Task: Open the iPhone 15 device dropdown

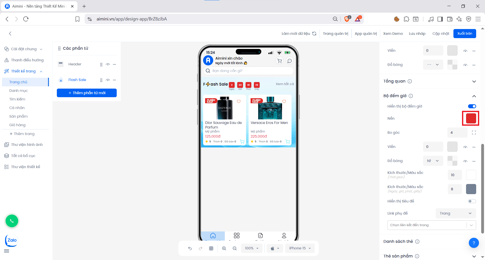Action: 300,248
